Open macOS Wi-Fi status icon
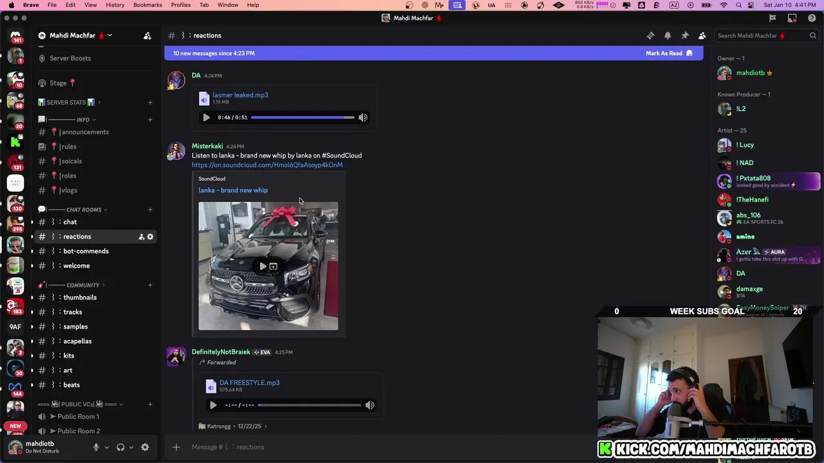Image resolution: width=824 pixels, height=463 pixels. [724, 5]
